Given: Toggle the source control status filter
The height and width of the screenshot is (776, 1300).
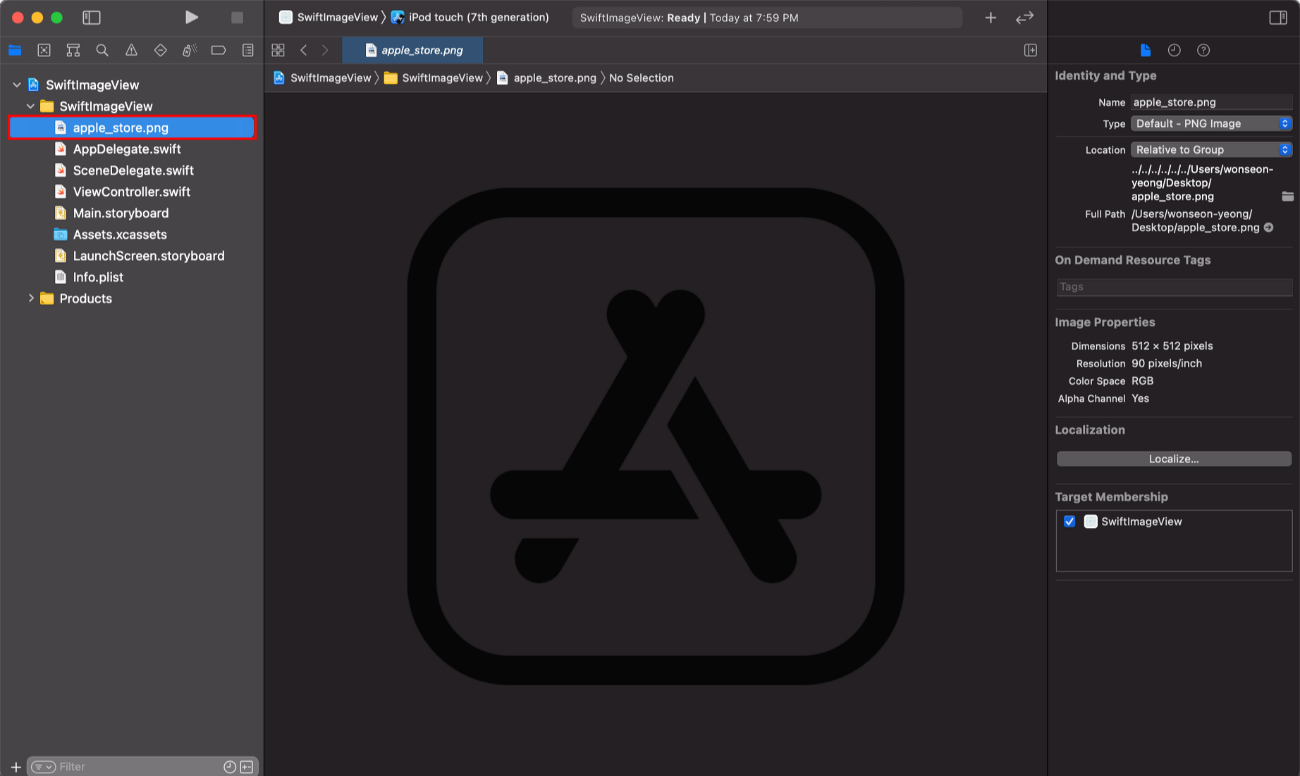Looking at the screenshot, I should tap(247, 767).
